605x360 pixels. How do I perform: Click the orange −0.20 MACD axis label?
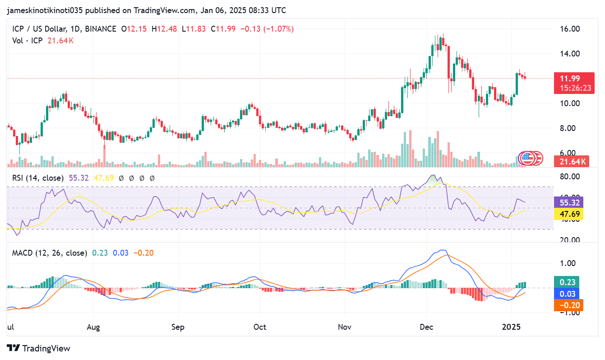coord(568,305)
